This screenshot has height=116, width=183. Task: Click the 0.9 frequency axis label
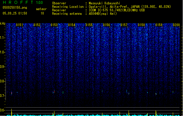point(3,67)
